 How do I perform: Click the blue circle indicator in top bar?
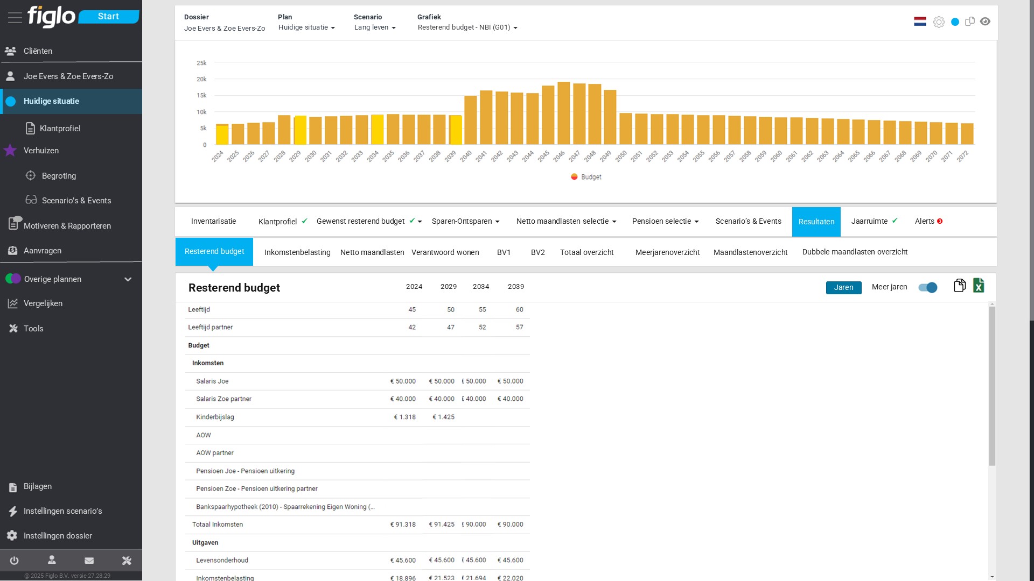click(955, 22)
